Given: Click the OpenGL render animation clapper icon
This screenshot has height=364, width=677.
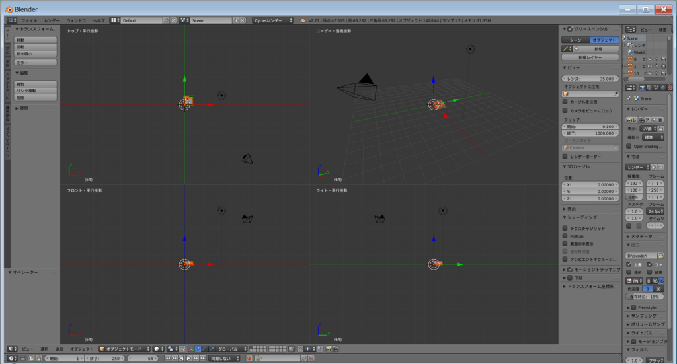Looking at the screenshot, I should [335, 349].
